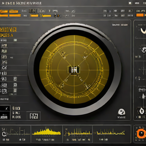Select the solid filled yellow waveform panel
146x146 pixels.
coord(46,134)
